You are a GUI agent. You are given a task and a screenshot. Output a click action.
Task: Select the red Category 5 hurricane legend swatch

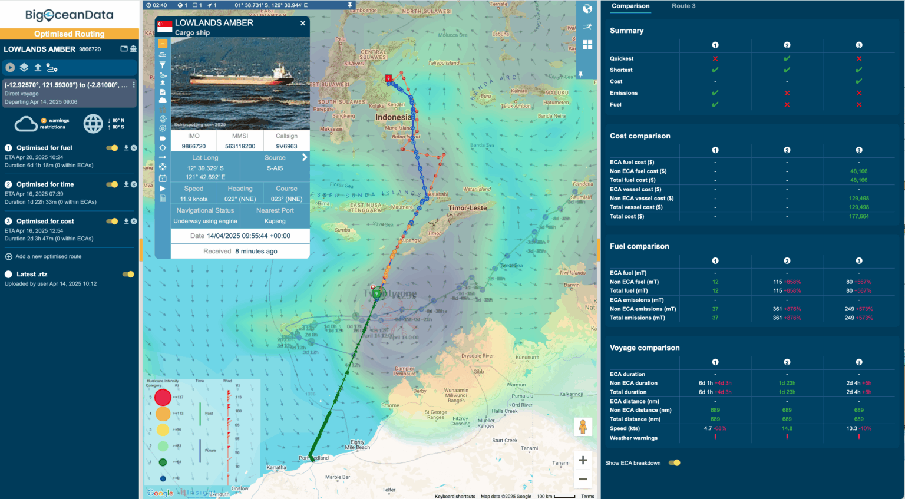(x=163, y=397)
